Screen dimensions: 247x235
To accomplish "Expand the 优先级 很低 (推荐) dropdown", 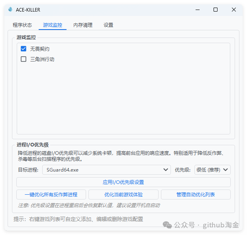I will point(212,170).
